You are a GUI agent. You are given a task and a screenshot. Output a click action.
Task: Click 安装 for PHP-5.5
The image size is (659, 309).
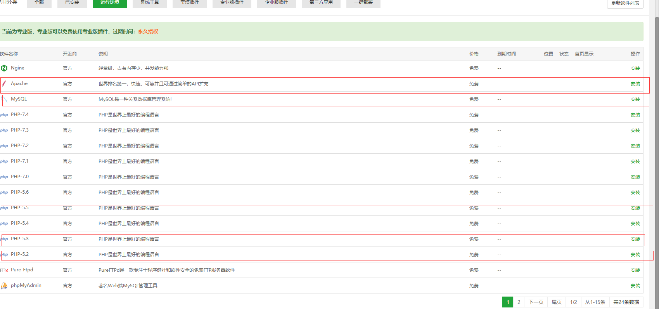click(635, 208)
